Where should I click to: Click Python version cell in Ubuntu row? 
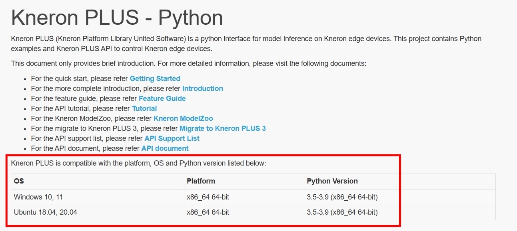(400, 213)
